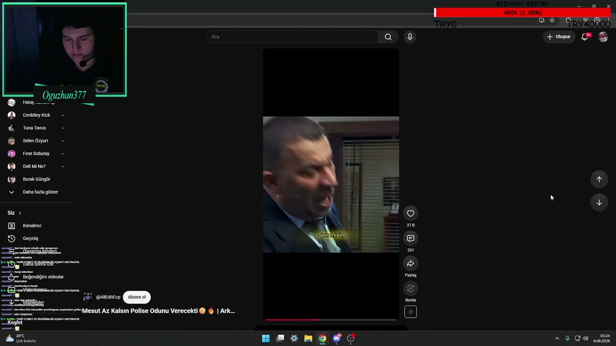The width and height of the screenshot is (616, 346).
Task: Click the Oluştur create button
Action: click(559, 37)
